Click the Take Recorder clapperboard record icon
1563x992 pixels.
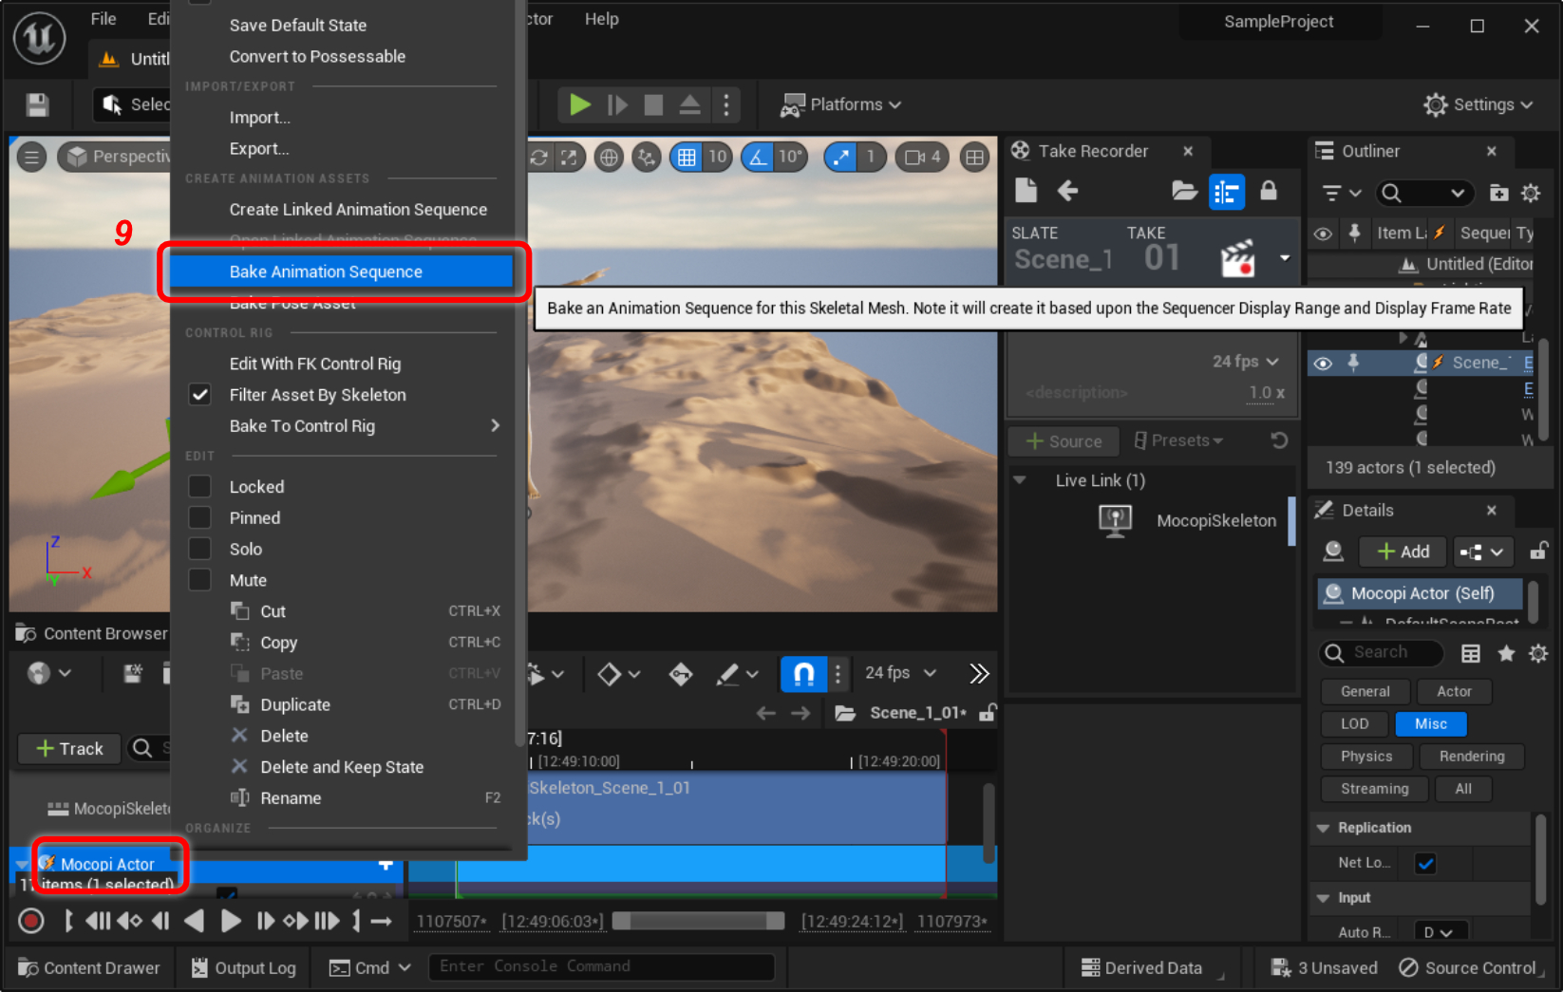click(1237, 259)
